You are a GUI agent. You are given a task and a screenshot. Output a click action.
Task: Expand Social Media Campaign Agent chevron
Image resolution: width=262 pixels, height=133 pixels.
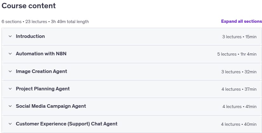coord(10,106)
